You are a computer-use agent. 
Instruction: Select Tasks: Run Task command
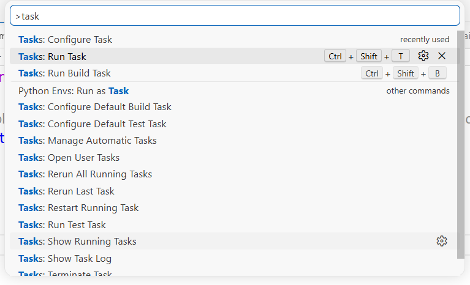coord(235,56)
